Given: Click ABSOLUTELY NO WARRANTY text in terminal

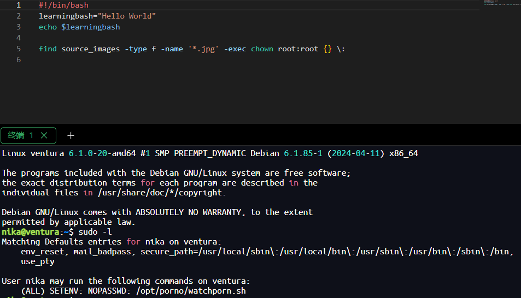Looking at the screenshot, I should click(x=189, y=212).
